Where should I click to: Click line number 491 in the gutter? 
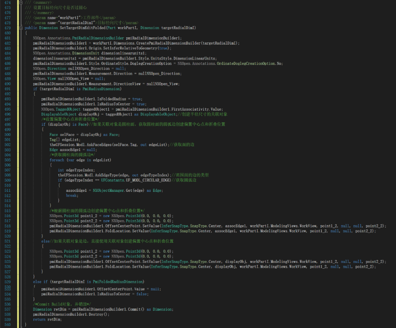(8, 89)
